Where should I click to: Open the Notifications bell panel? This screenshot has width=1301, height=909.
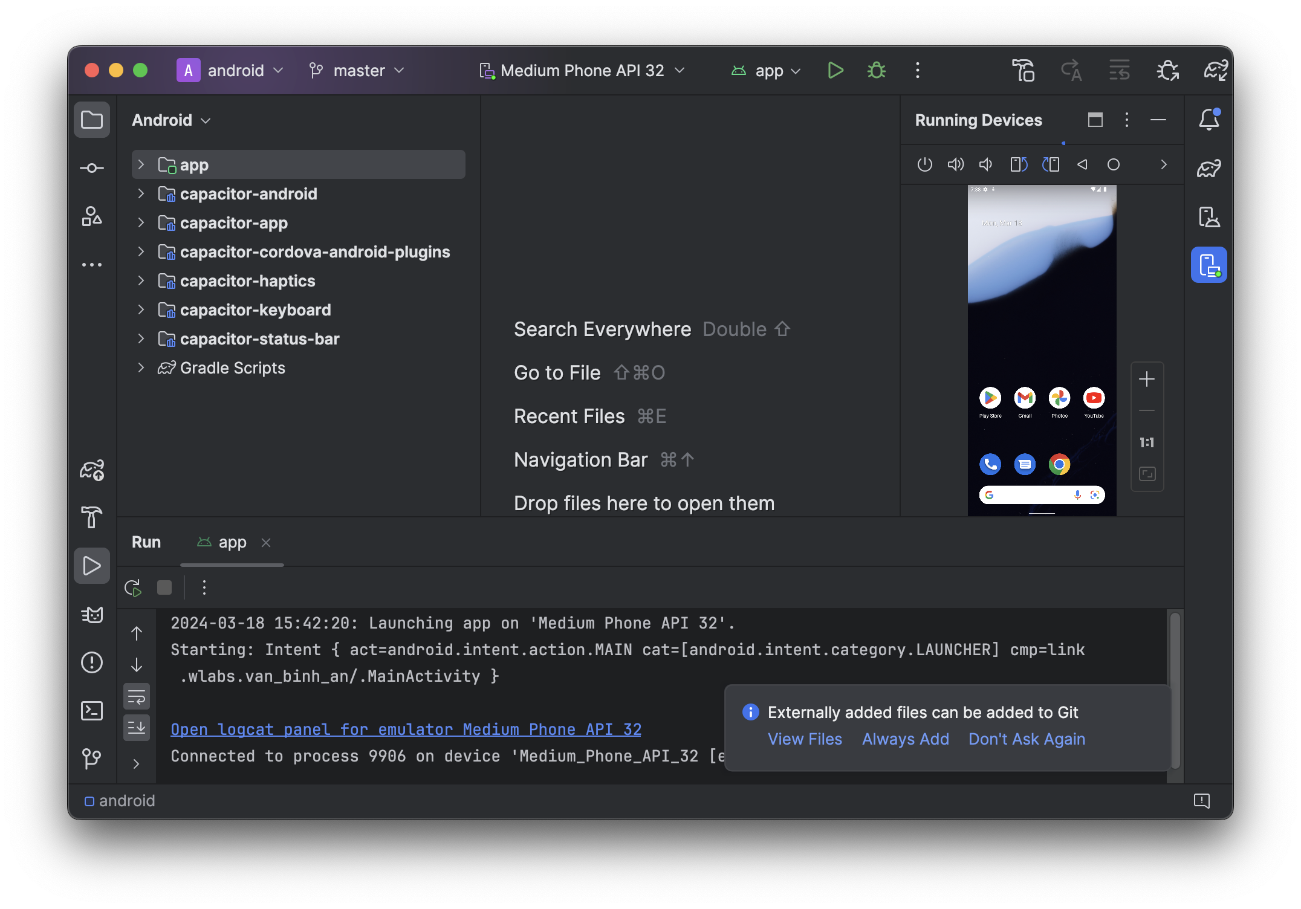tap(1209, 120)
